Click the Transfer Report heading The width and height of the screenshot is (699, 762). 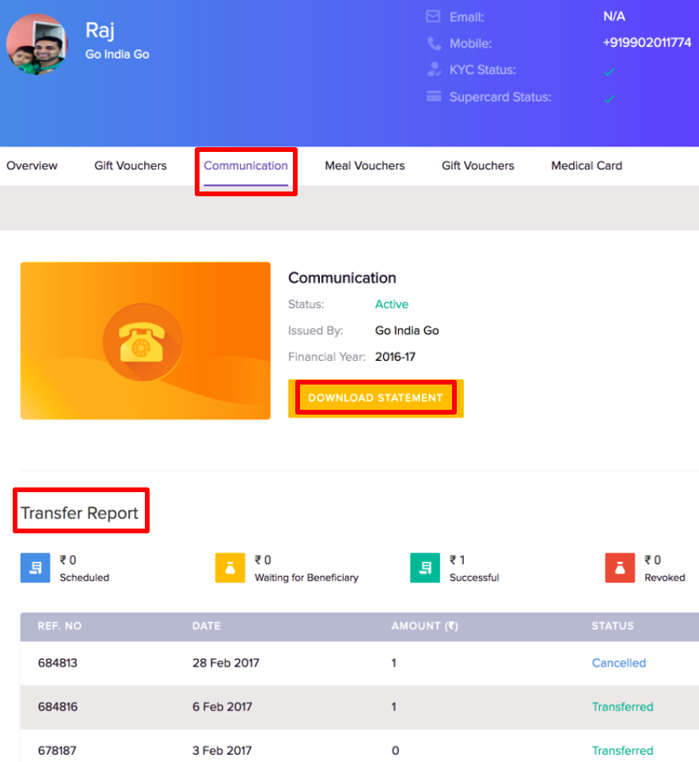79,513
